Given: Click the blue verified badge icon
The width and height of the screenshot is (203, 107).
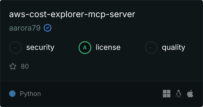Looking at the screenshot, I should (48, 28).
